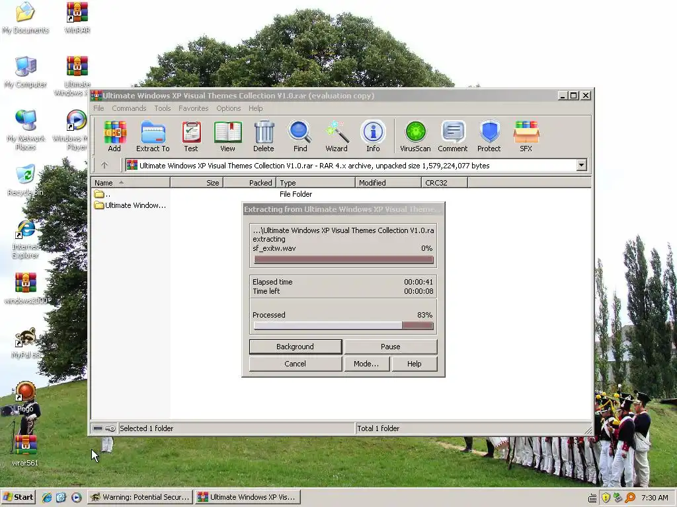Open the File menu

(99, 108)
